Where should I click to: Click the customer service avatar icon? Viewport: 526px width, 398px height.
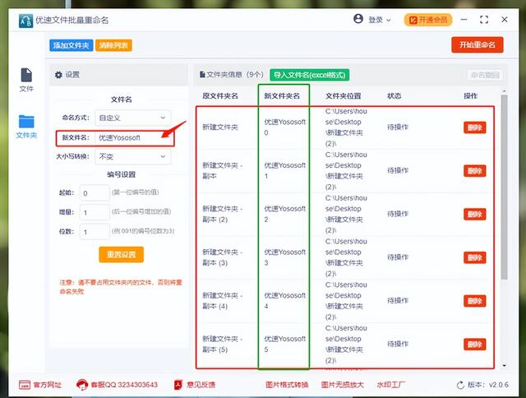82,385
